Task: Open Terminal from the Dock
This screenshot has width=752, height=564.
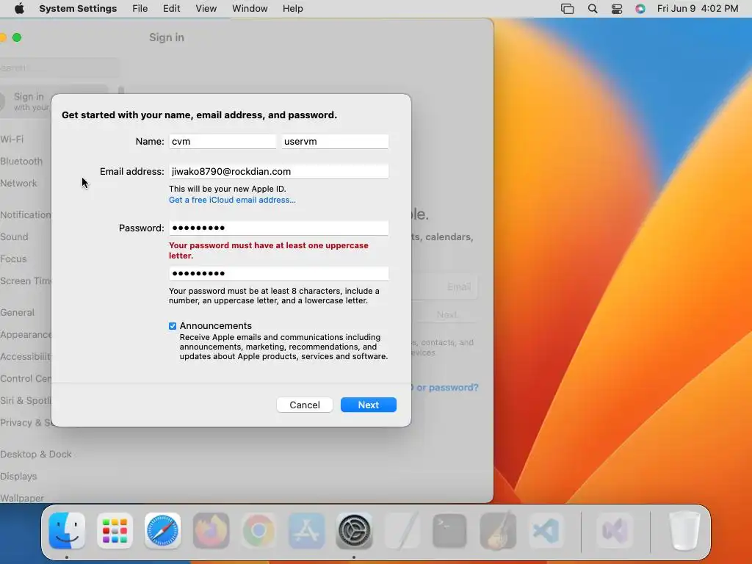Action: coord(450,531)
